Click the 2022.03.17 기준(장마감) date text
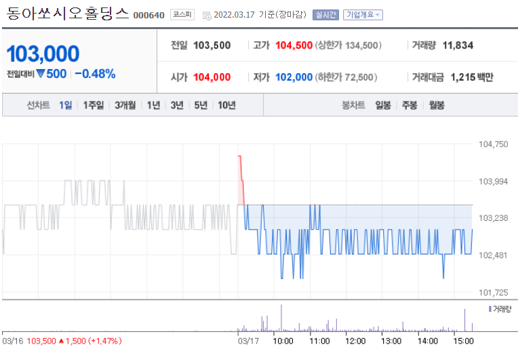The width and height of the screenshot is (518, 353). (260, 15)
